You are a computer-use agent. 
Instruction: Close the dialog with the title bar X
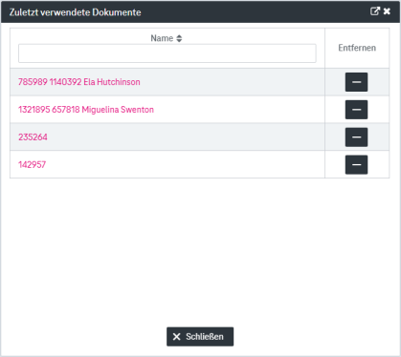point(387,11)
